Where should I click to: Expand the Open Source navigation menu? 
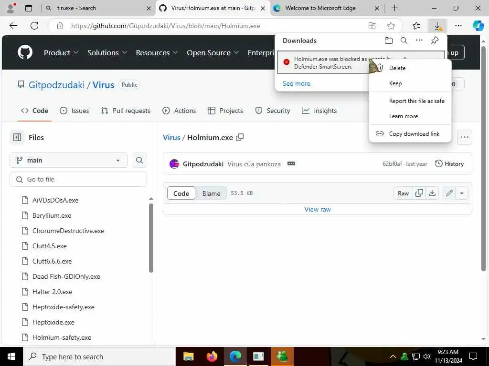point(213,52)
